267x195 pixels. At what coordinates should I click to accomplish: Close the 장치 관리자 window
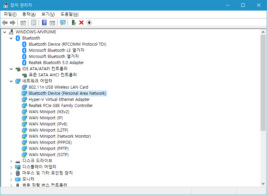[x=259, y=5]
